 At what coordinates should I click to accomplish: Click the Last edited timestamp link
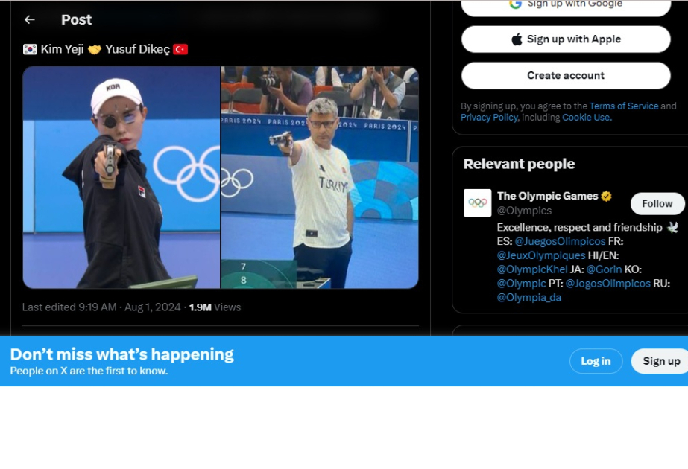[101, 307]
